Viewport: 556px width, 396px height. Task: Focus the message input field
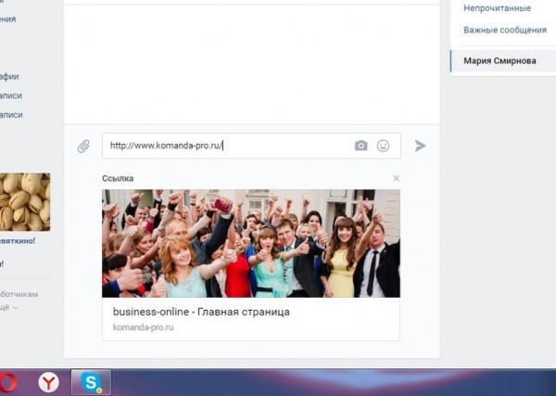coord(251,146)
